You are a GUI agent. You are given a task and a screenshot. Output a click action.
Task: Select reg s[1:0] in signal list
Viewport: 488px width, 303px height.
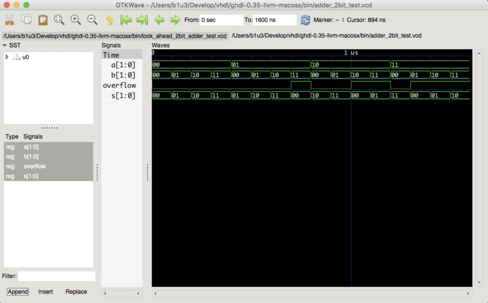pos(48,176)
